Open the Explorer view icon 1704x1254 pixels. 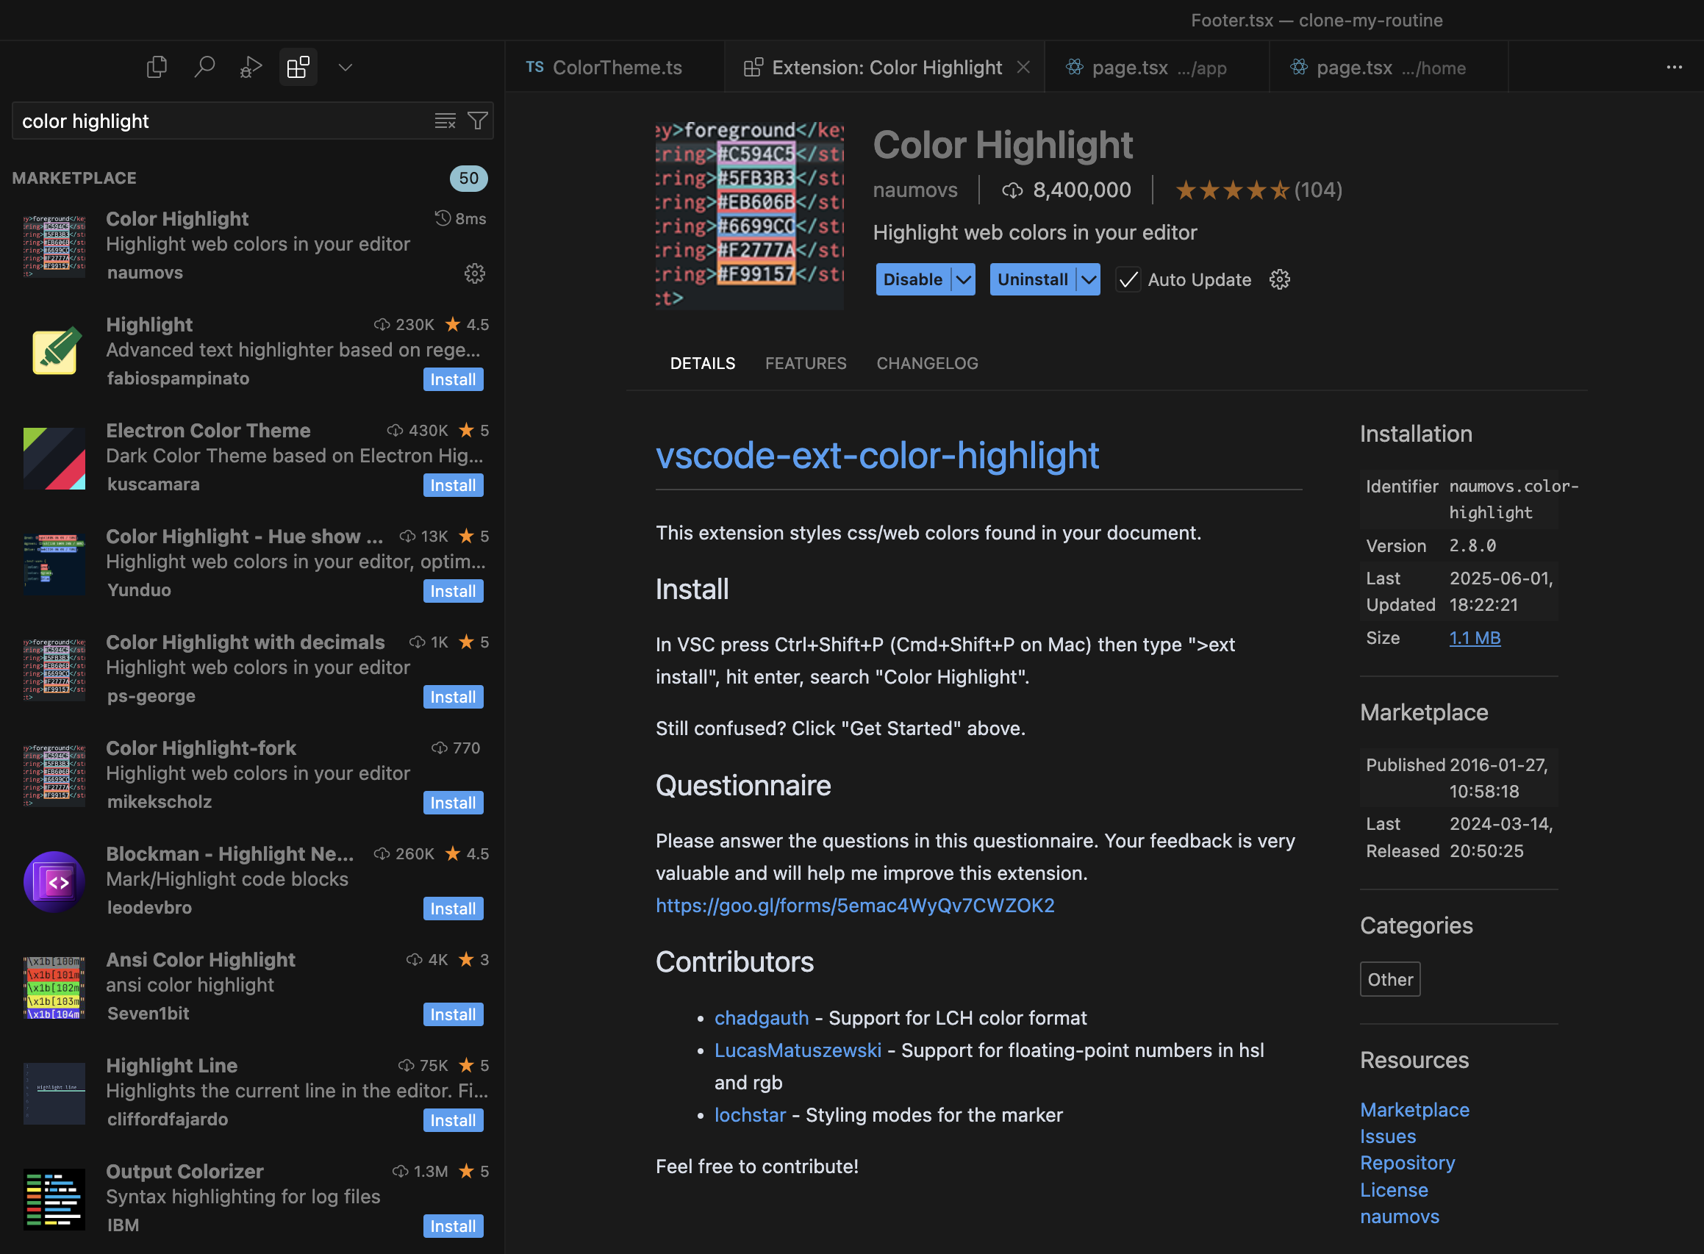[157, 68]
